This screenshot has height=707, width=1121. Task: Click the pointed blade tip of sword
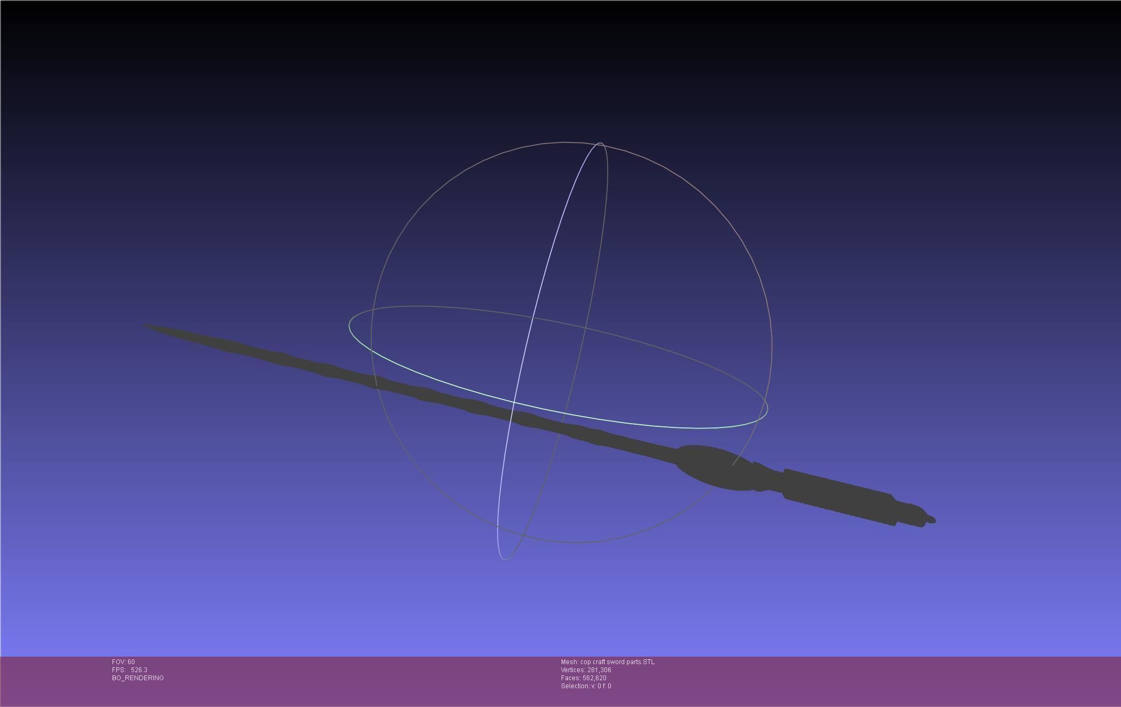click(x=153, y=327)
